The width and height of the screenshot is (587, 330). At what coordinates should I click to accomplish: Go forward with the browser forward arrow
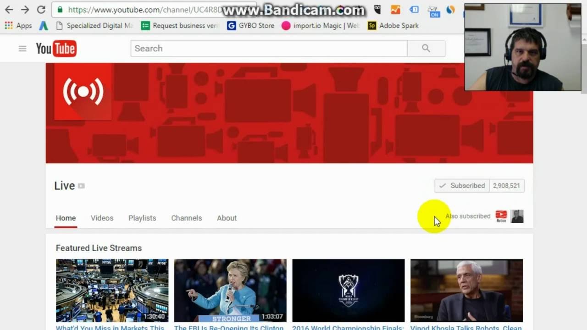point(25,10)
